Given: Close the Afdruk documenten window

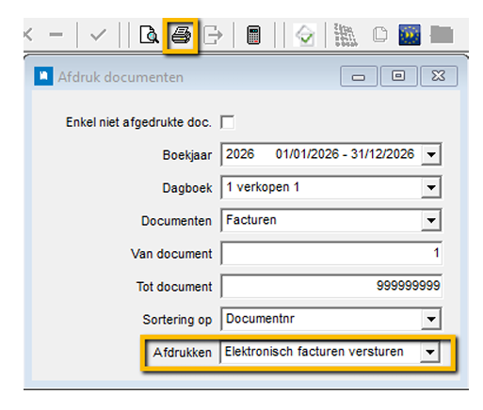Looking at the screenshot, I should [x=439, y=76].
